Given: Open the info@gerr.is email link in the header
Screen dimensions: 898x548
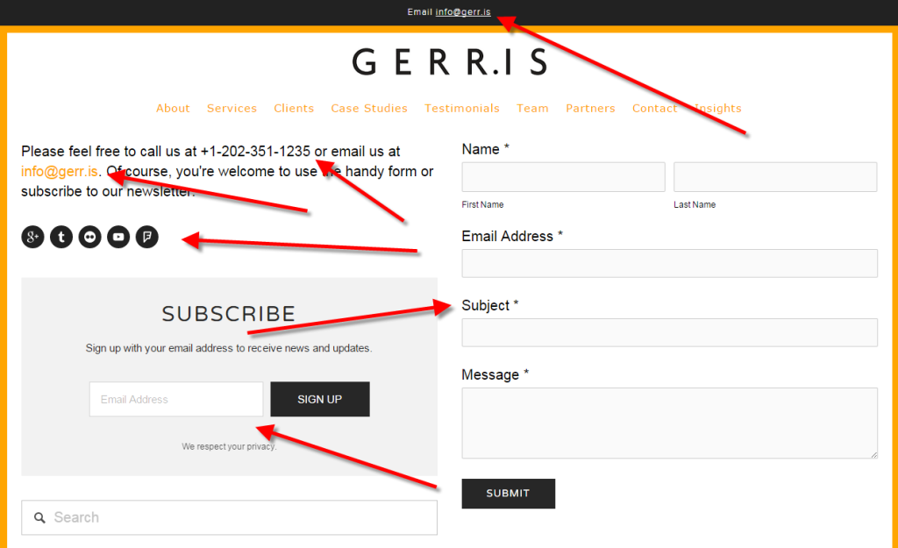Looking at the screenshot, I should point(463,12).
